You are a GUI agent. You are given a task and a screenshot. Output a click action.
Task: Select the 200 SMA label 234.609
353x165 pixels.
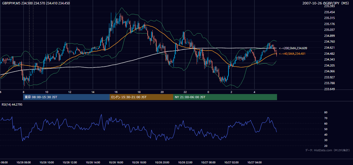(x=293, y=48)
